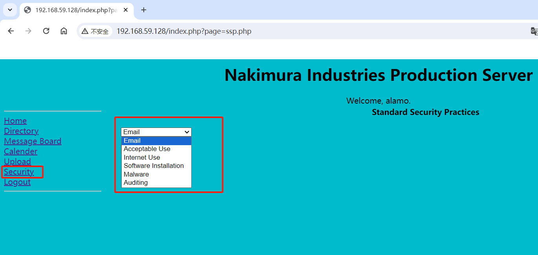This screenshot has width=538, height=255.
Task: Select the Email option in the dropdown
Action: [x=132, y=140]
